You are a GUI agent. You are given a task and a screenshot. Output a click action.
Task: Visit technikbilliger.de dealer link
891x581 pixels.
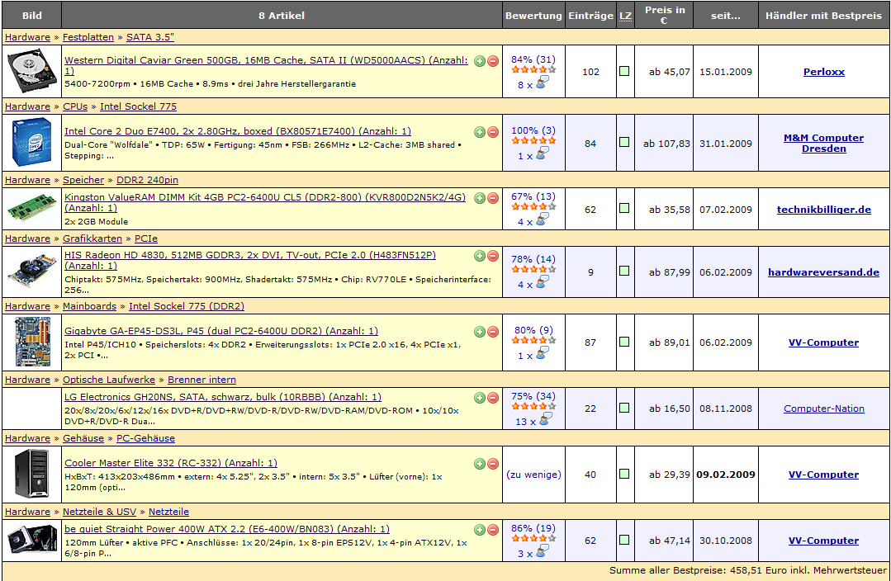tap(824, 210)
